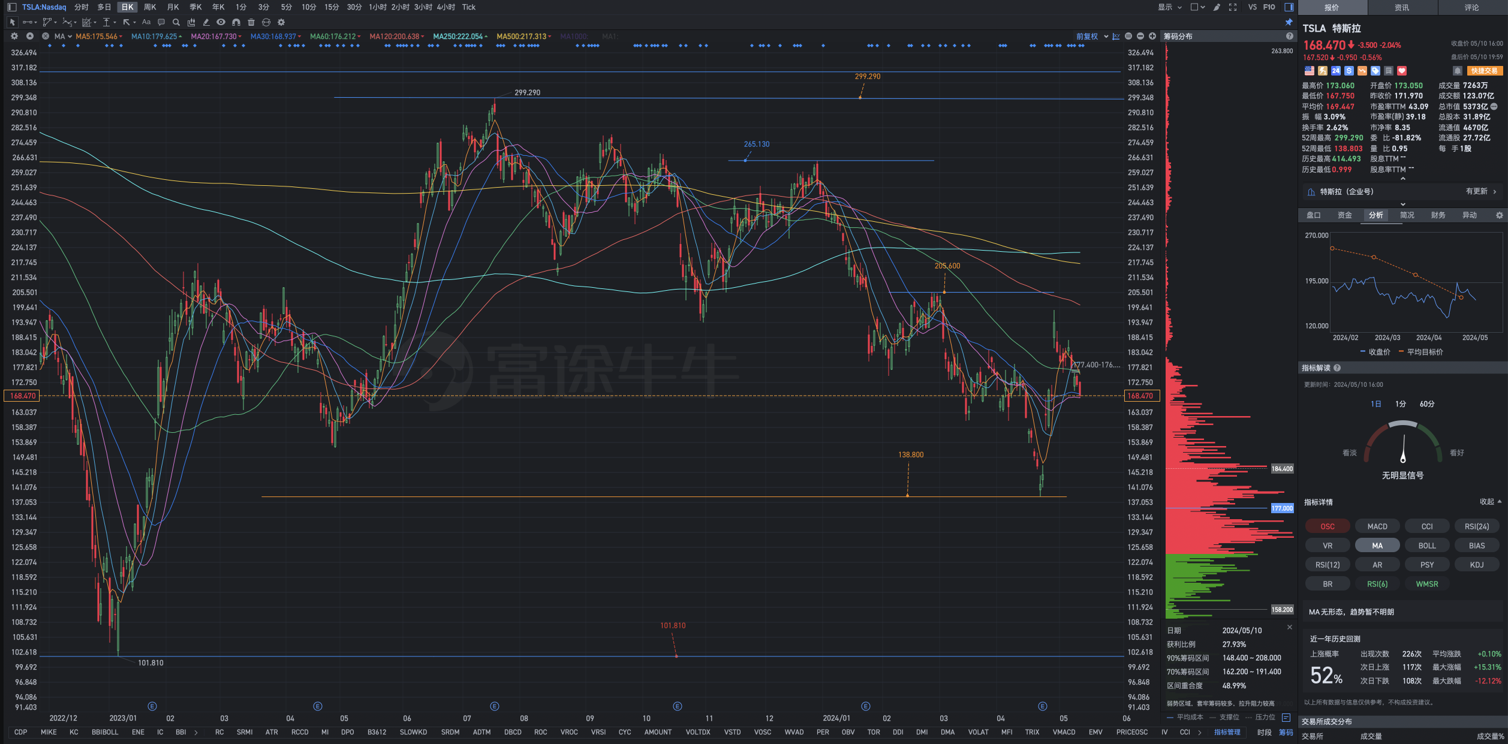Open the 显示 display dropdown
Viewport: 1508px width, 744px height.
coord(1169,7)
